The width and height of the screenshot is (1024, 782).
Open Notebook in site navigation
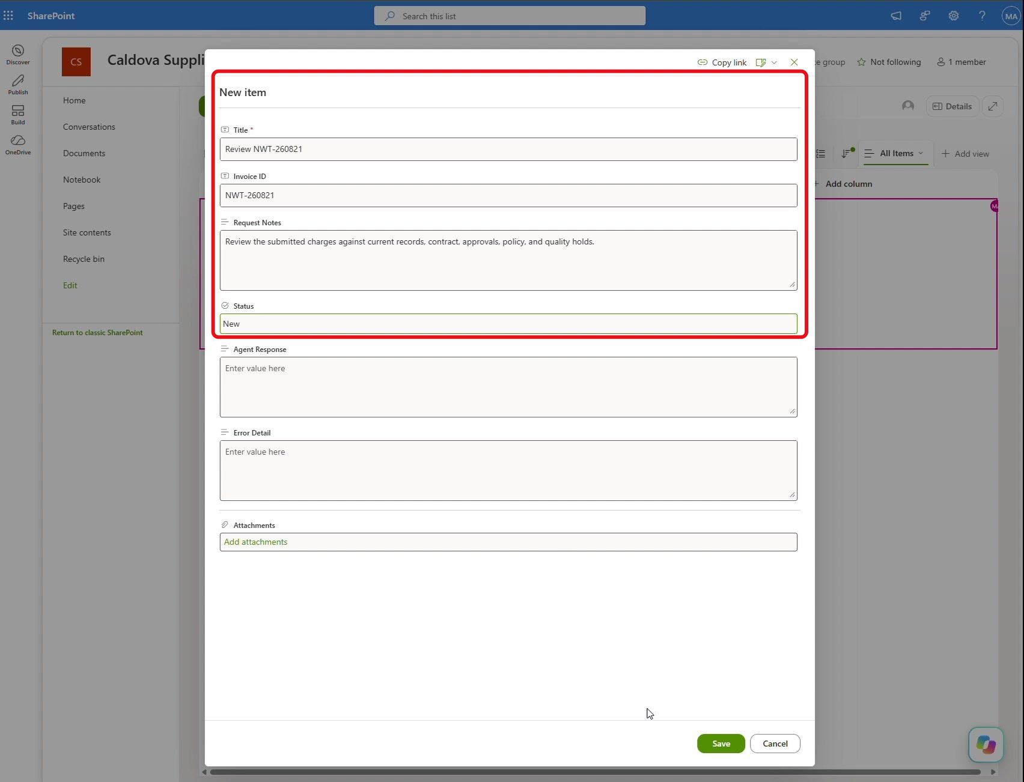click(x=82, y=180)
